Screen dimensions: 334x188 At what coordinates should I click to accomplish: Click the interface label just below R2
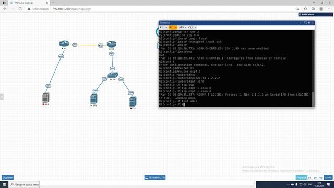pos(112,54)
